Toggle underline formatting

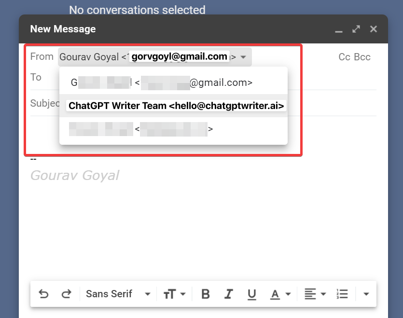click(251, 294)
